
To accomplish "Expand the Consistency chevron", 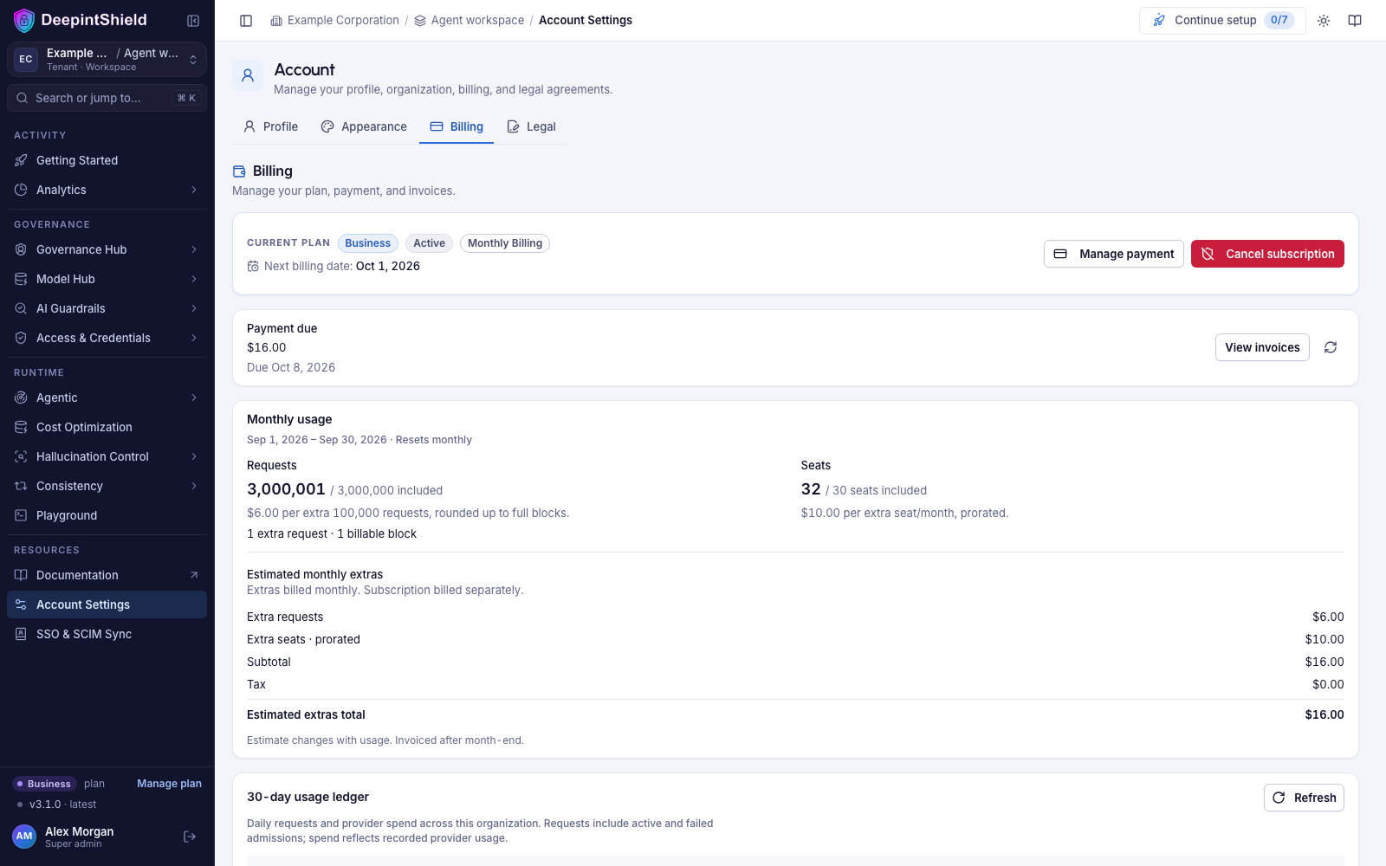I will (194, 486).
